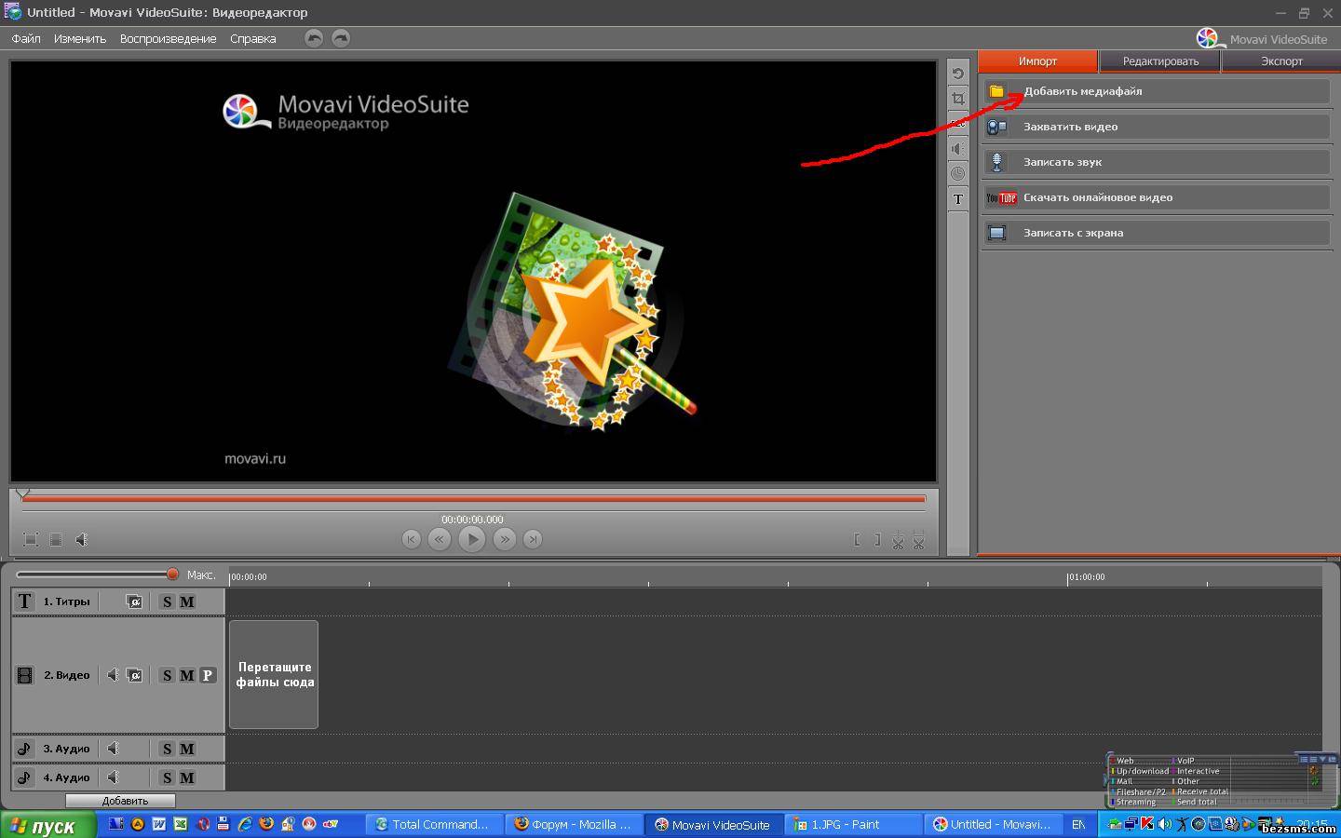Viewport: 1341px width, 838px height.
Task: Jump to the end of the video
Action: [533, 539]
